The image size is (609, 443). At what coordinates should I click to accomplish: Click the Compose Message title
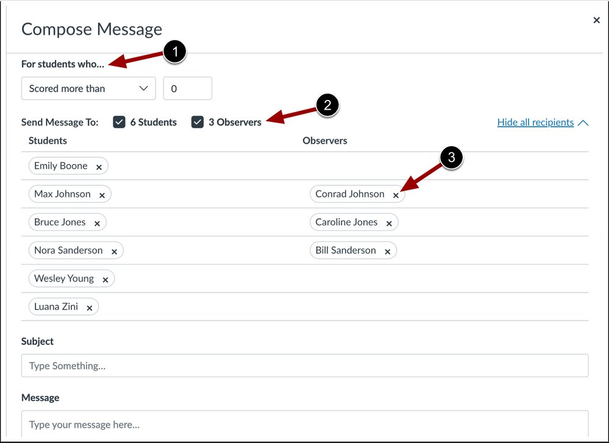91,29
